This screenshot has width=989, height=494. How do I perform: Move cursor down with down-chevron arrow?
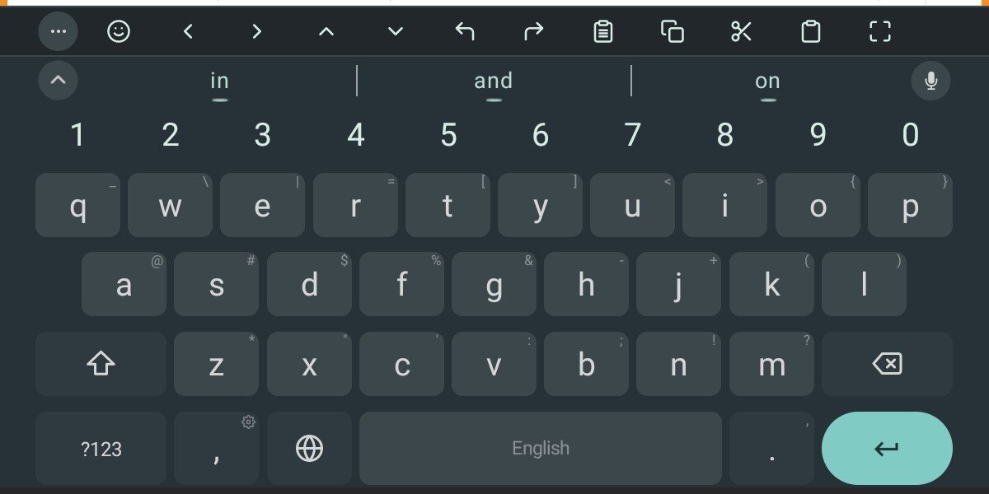[396, 32]
